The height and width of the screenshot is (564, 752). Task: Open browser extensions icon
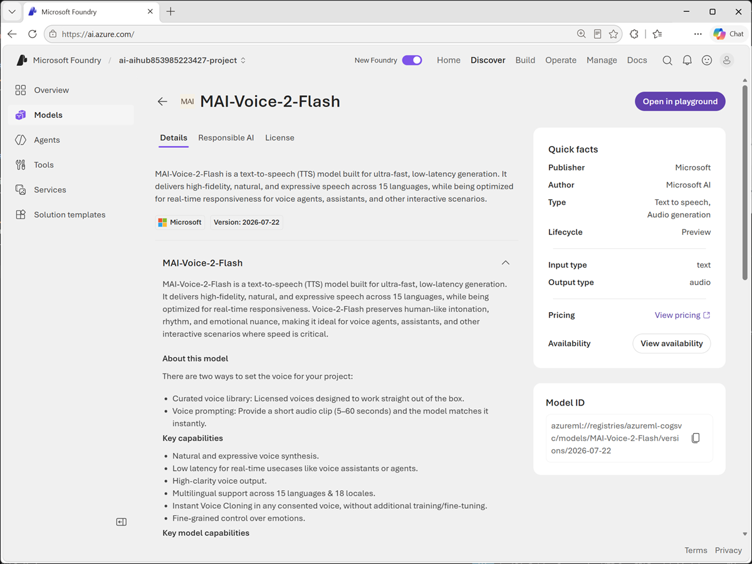click(634, 34)
